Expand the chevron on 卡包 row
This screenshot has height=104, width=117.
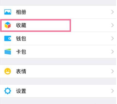click(113, 52)
